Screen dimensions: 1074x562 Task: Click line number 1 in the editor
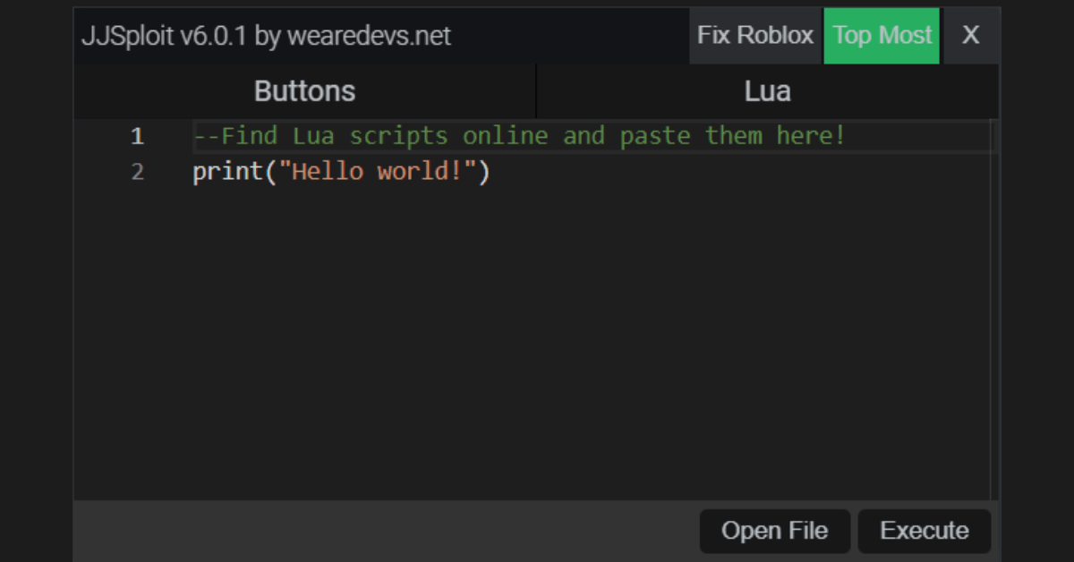[136, 136]
